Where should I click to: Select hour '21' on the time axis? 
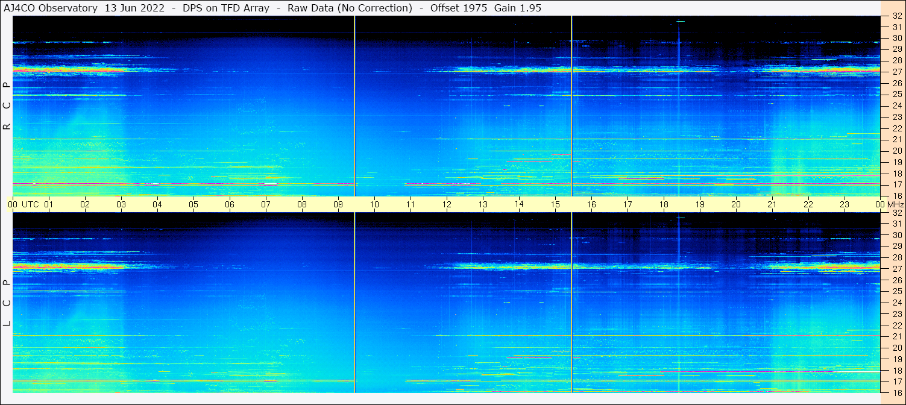772,204
